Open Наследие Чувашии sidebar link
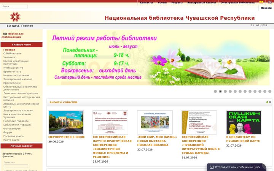274x171 pixels. pos(16,121)
